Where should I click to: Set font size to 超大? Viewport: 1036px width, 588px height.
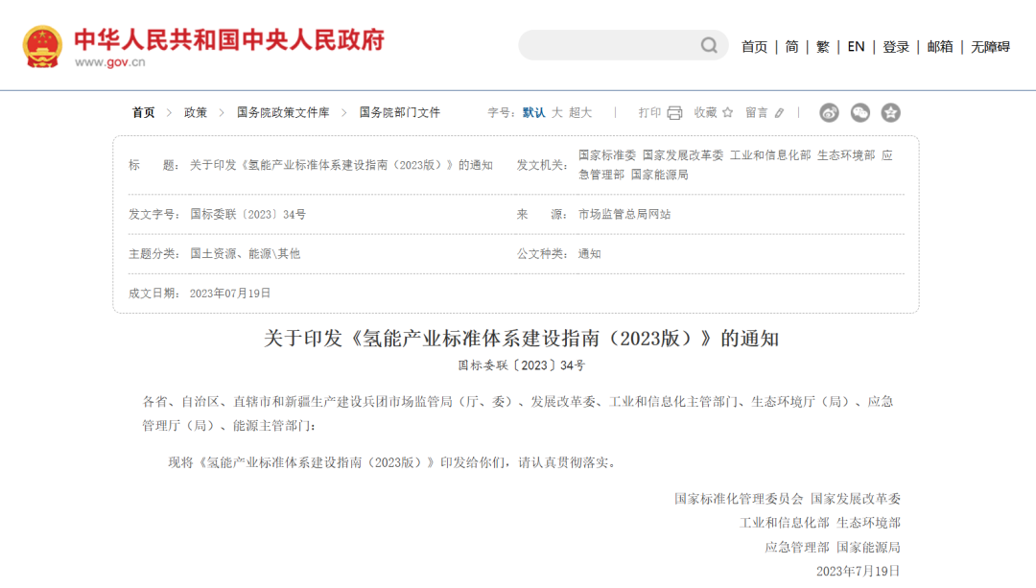(580, 113)
